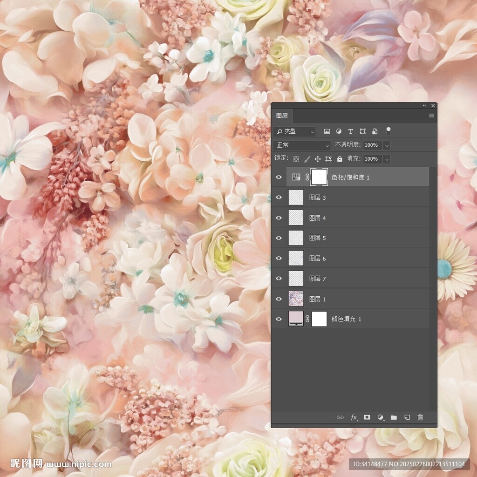Select the layer name 图层 5
Screen dimensions: 477x477
click(317, 238)
